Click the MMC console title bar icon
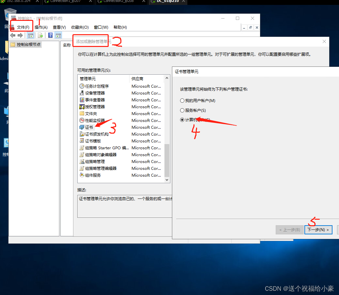Screen dimensions: 339x295 (x=14, y=18)
